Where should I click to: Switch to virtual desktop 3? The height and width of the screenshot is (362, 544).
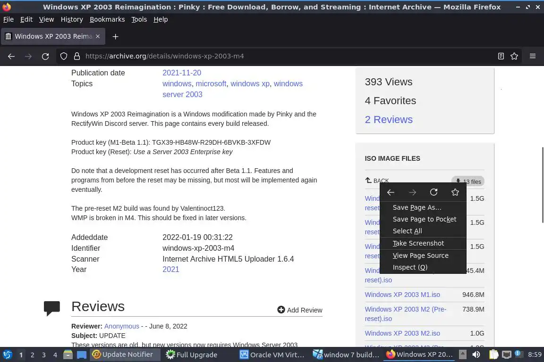pos(44,355)
